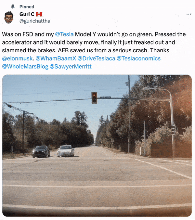Click the street lamp pole in the video

coord(172,122)
